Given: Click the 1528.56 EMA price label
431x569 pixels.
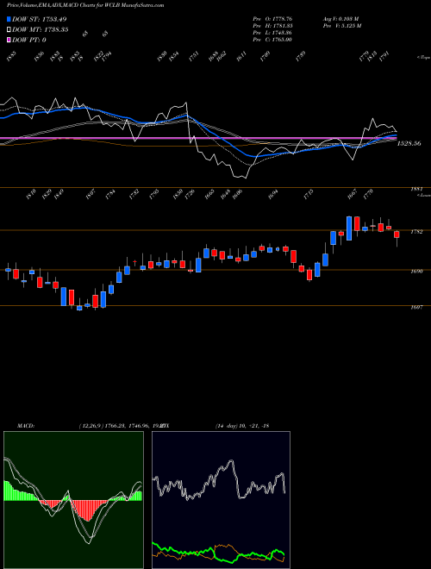Looking at the screenshot, I should [x=409, y=143].
